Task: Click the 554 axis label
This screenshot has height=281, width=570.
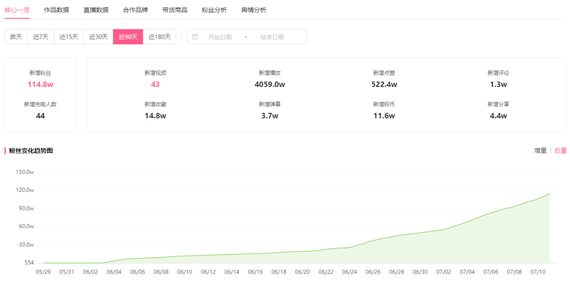Action: pyautogui.click(x=30, y=263)
